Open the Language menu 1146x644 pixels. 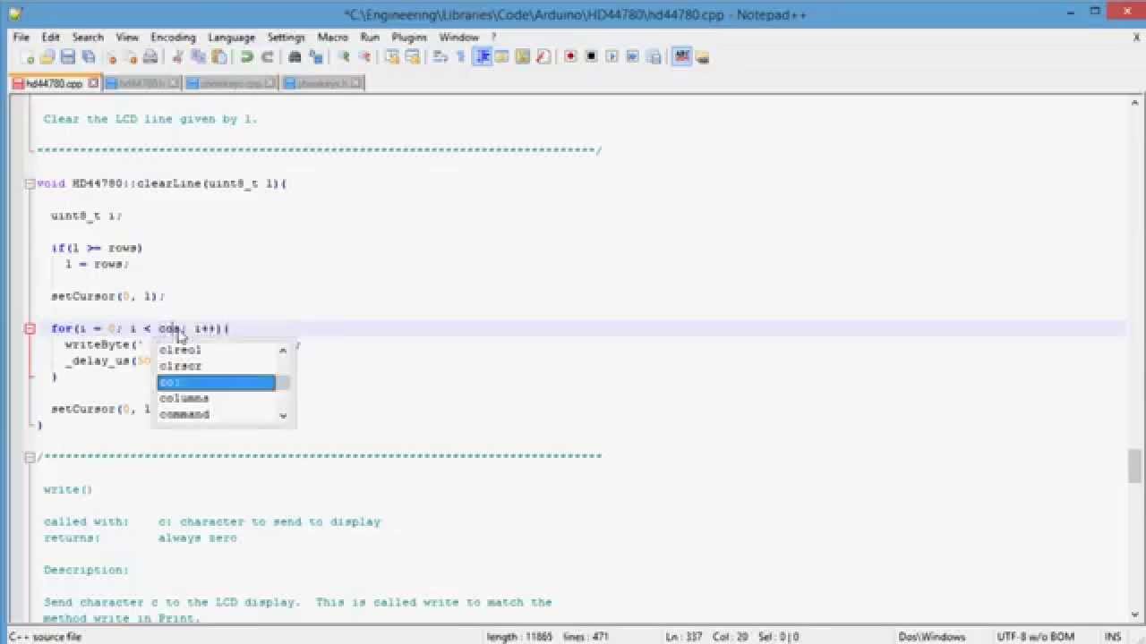[x=231, y=38]
